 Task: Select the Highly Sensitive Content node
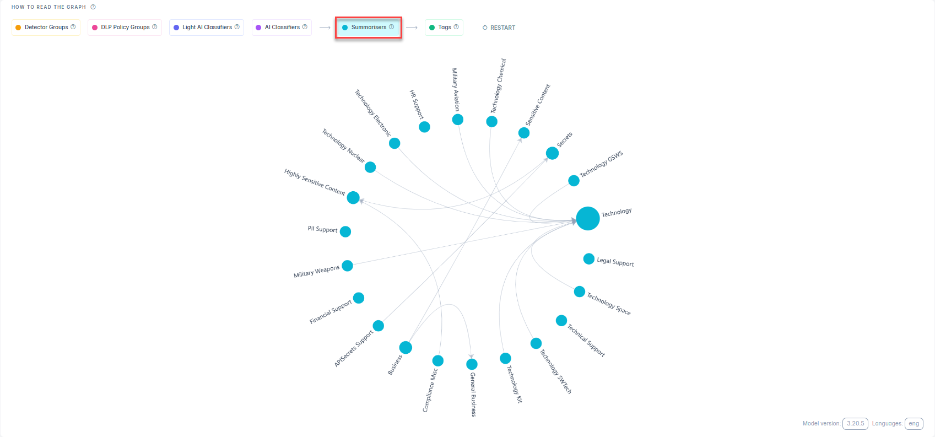click(x=353, y=197)
